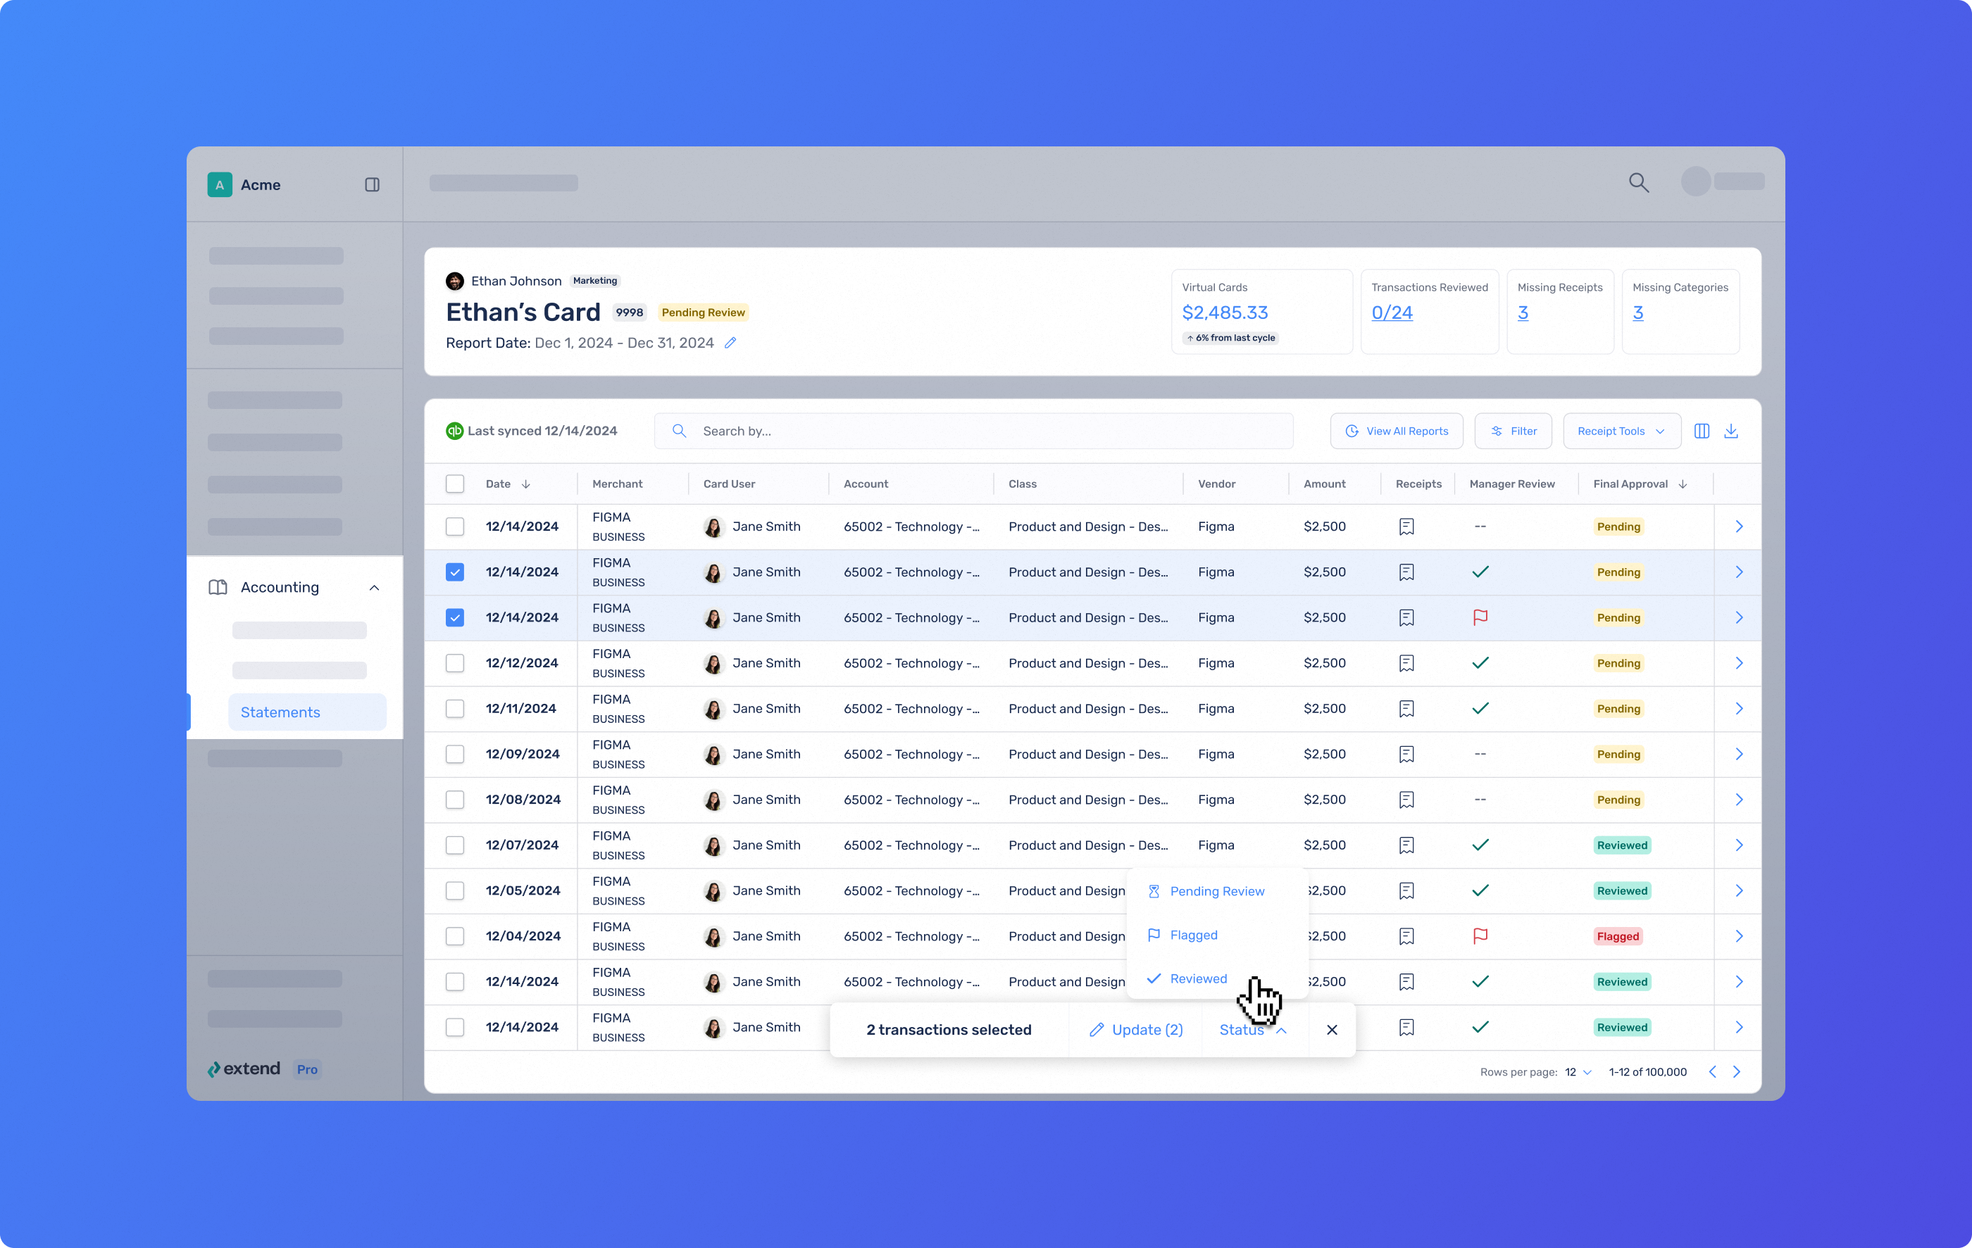This screenshot has width=1972, height=1248.
Task: Close the transactions selected bar
Action: click(x=1332, y=1030)
